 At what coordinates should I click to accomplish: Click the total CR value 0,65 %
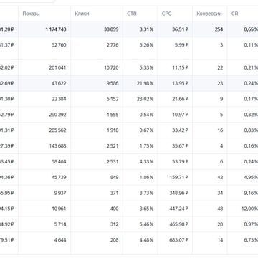(x=251, y=29)
